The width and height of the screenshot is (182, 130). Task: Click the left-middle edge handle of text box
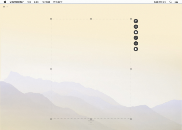(x=51, y=69)
